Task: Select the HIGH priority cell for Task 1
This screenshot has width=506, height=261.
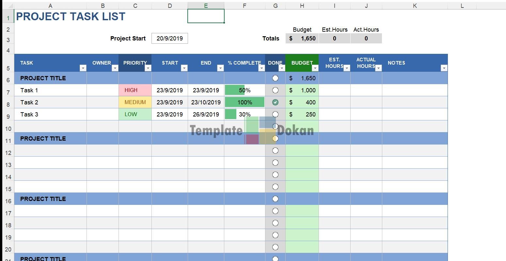Action: [135, 90]
